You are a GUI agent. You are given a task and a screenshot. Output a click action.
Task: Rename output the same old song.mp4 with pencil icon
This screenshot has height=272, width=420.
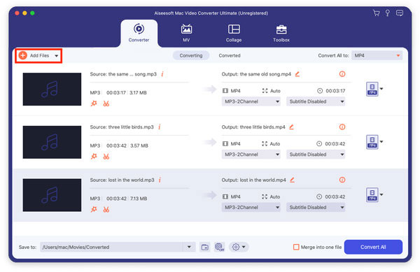tap(297, 74)
